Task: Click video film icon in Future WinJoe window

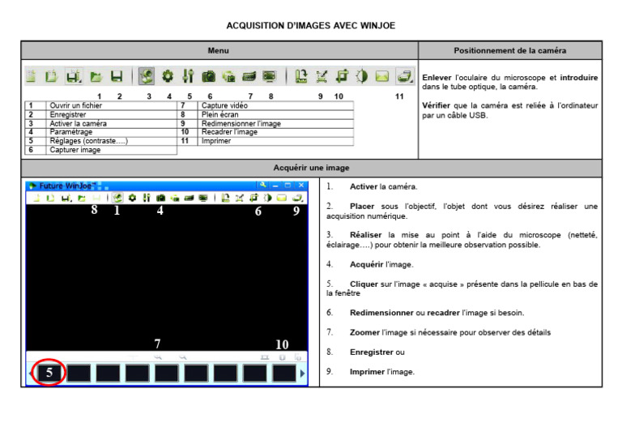Action: pos(189,198)
